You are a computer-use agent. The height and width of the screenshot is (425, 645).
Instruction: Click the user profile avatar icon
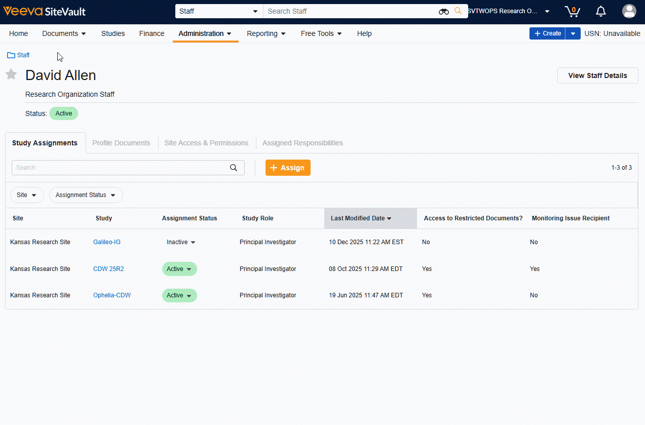(x=629, y=11)
